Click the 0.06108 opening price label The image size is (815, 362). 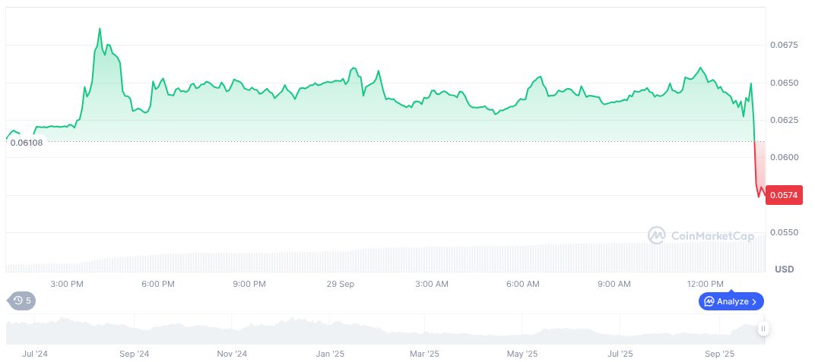pos(27,143)
